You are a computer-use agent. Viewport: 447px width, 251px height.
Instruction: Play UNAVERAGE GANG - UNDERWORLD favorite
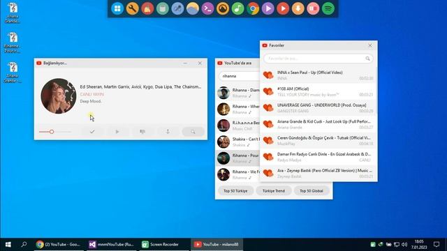[318, 108]
